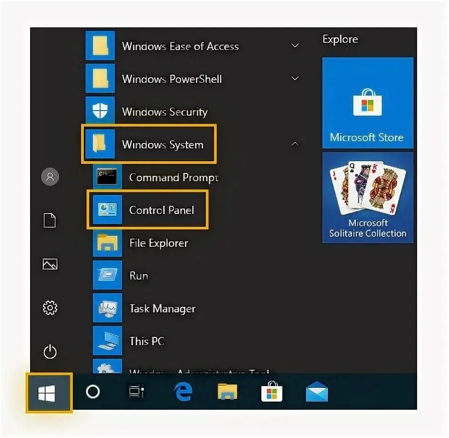
Task: Select the This PC label
Action: coord(147,341)
